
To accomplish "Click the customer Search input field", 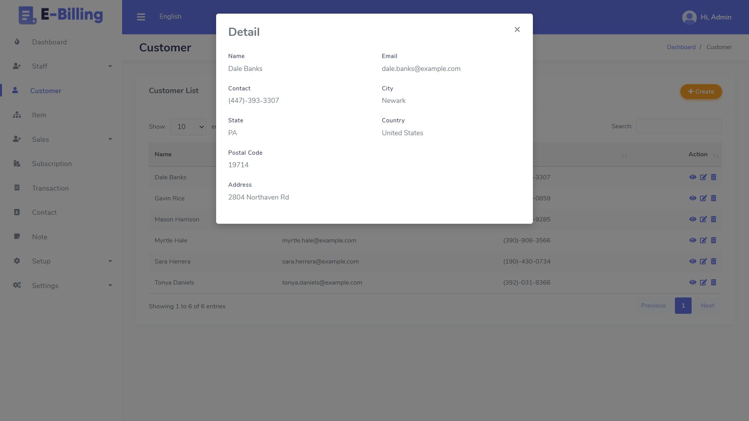I will tap(678, 126).
